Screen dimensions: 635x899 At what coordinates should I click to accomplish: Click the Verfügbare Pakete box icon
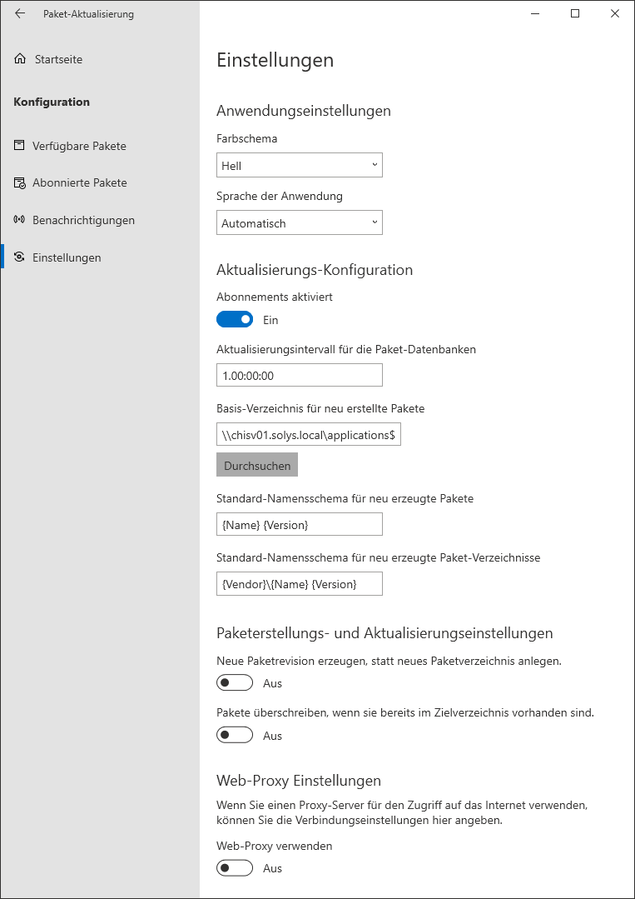pos(19,146)
